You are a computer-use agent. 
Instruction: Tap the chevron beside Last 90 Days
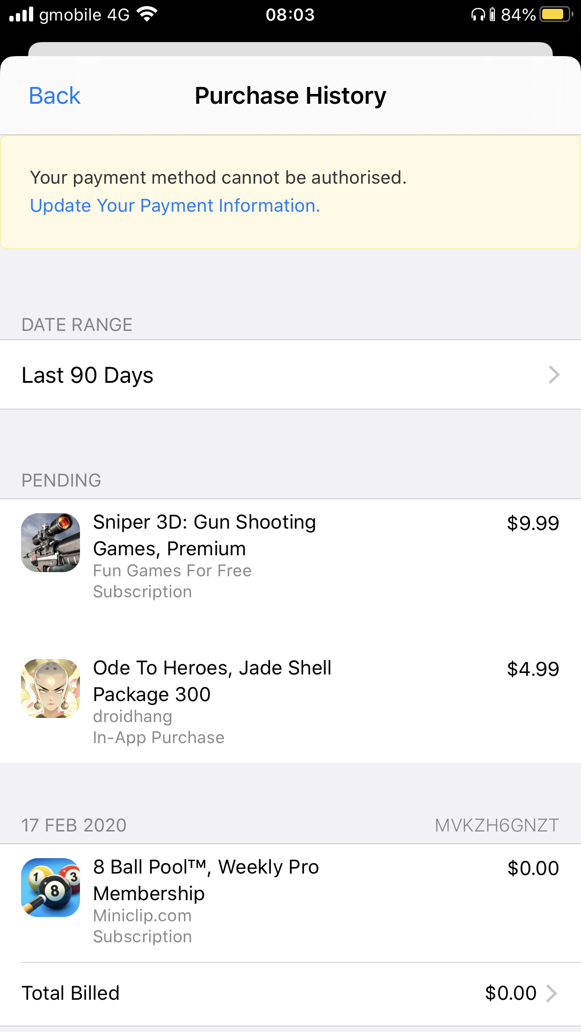554,375
